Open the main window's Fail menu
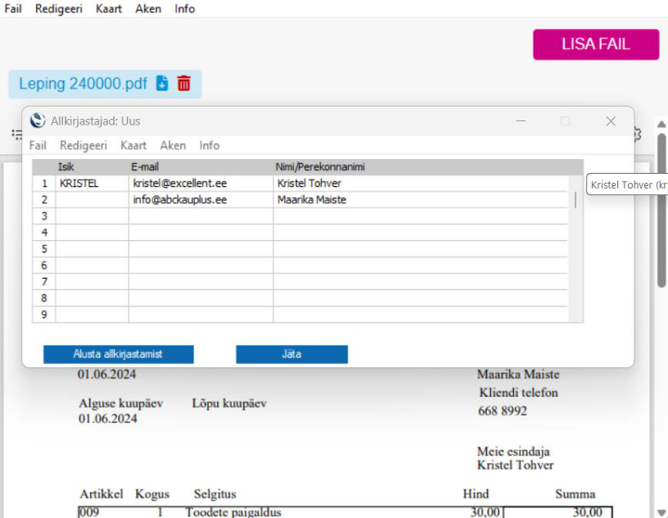The height and width of the screenshot is (518, 668). pyautogui.click(x=13, y=8)
